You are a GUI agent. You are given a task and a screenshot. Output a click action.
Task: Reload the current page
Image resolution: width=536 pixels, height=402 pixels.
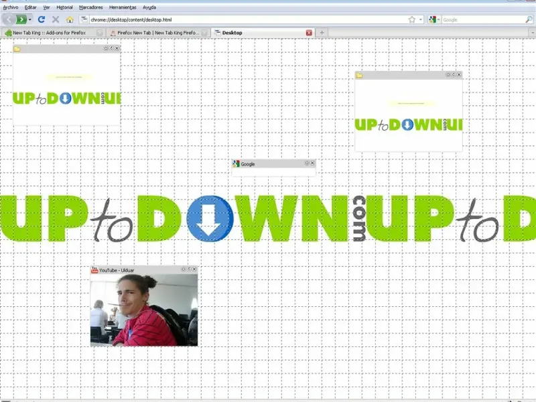(42, 19)
